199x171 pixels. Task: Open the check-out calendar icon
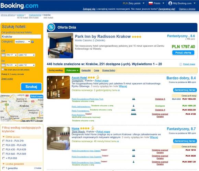coord(3,65)
